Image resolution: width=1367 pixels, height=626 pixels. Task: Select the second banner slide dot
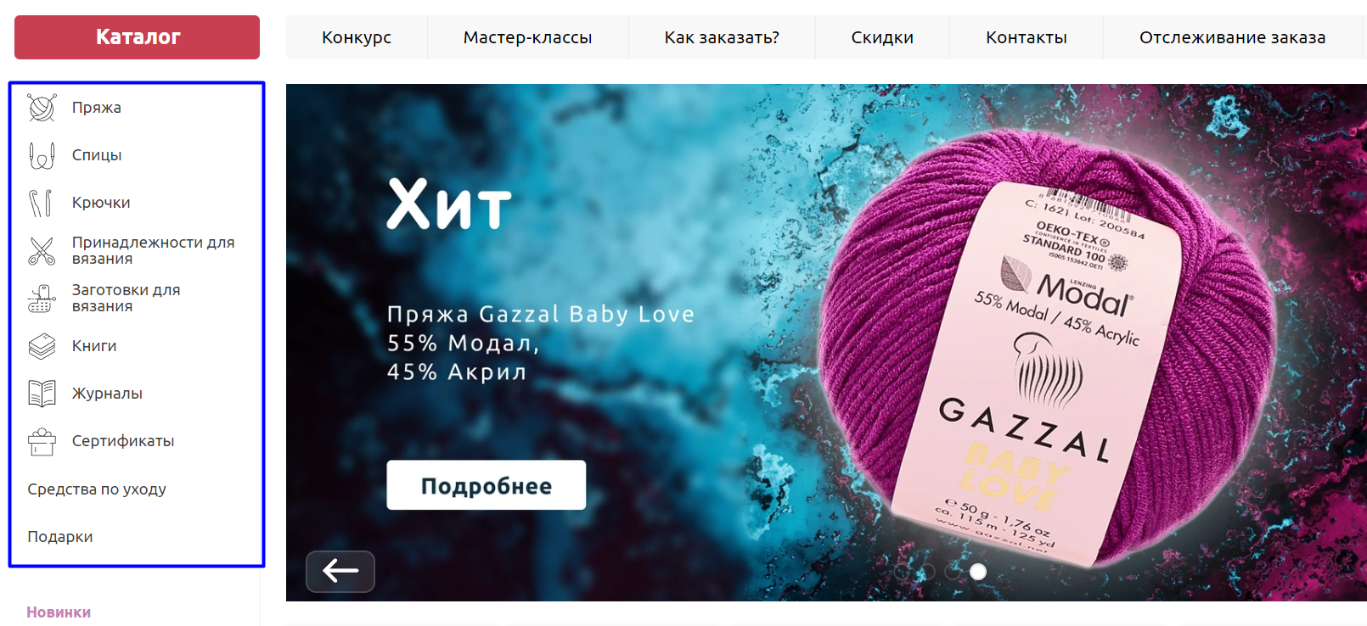927,572
